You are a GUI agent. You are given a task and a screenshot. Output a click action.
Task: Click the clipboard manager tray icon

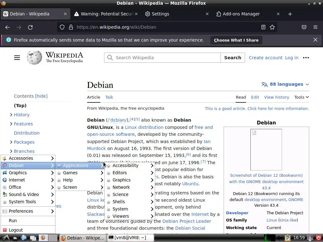click(287, 238)
